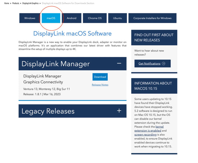Select text Release: 1.8.1 | Mar 16, 2023

coord(42,94)
